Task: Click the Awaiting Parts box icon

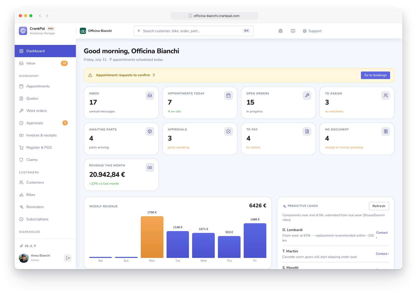Action: pyautogui.click(x=150, y=131)
